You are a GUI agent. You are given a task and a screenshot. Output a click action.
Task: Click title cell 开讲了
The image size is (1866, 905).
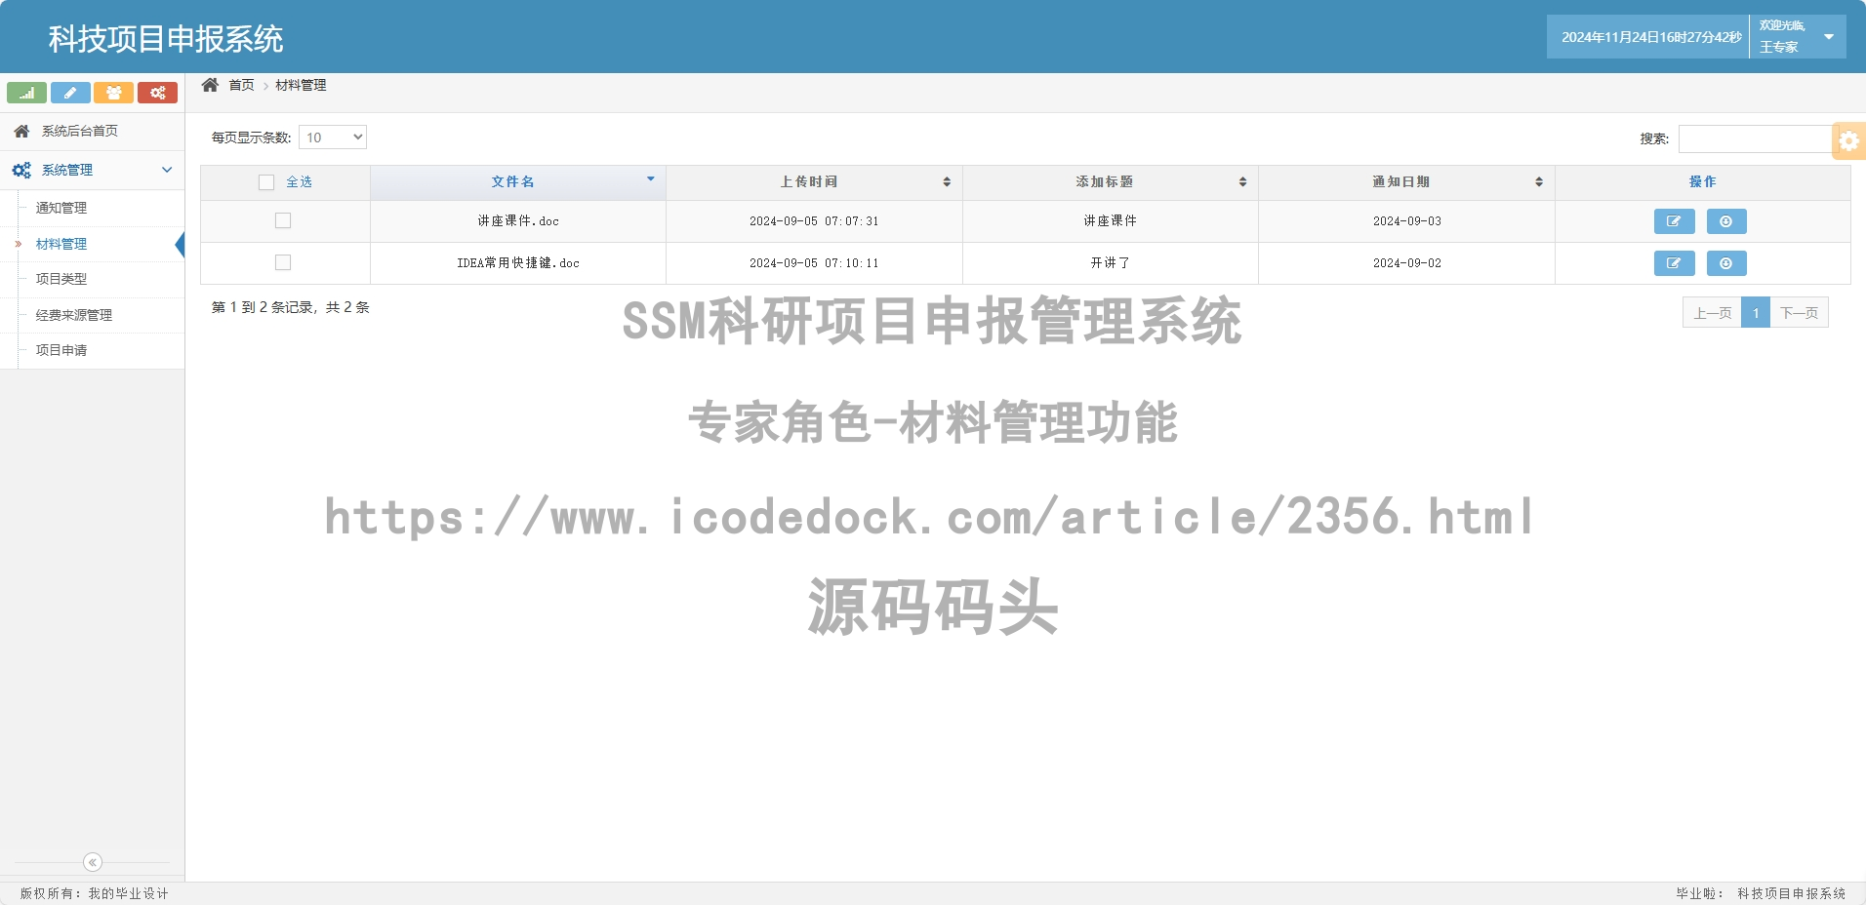[x=1111, y=263]
